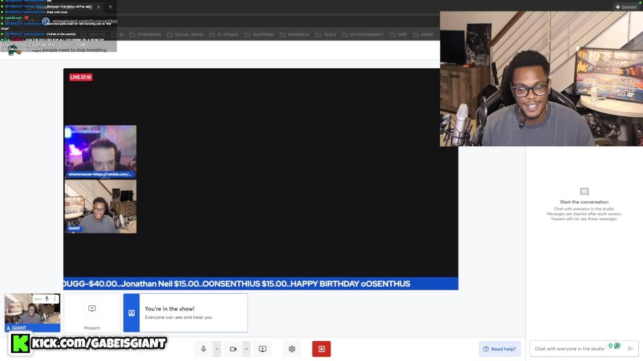
Task: Open the ENTERTAINMENT bookmarks folder
Action: click(362, 35)
